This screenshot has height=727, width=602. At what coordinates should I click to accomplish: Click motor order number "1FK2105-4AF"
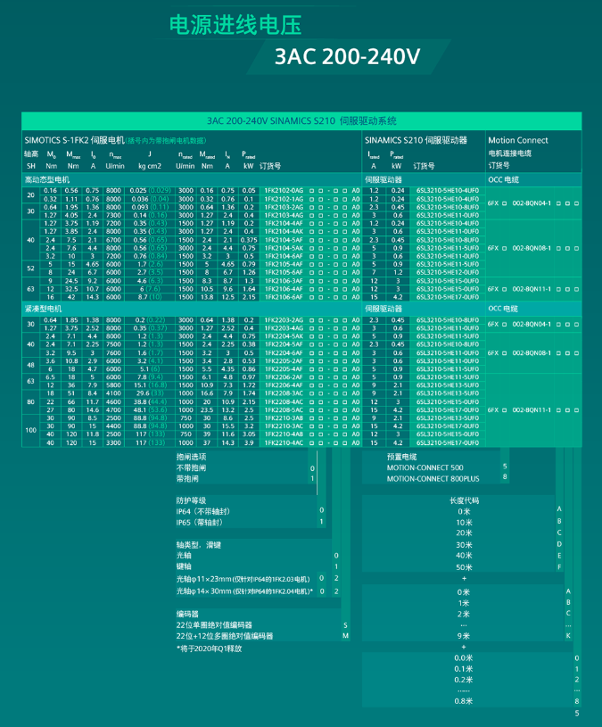point(284,264)
